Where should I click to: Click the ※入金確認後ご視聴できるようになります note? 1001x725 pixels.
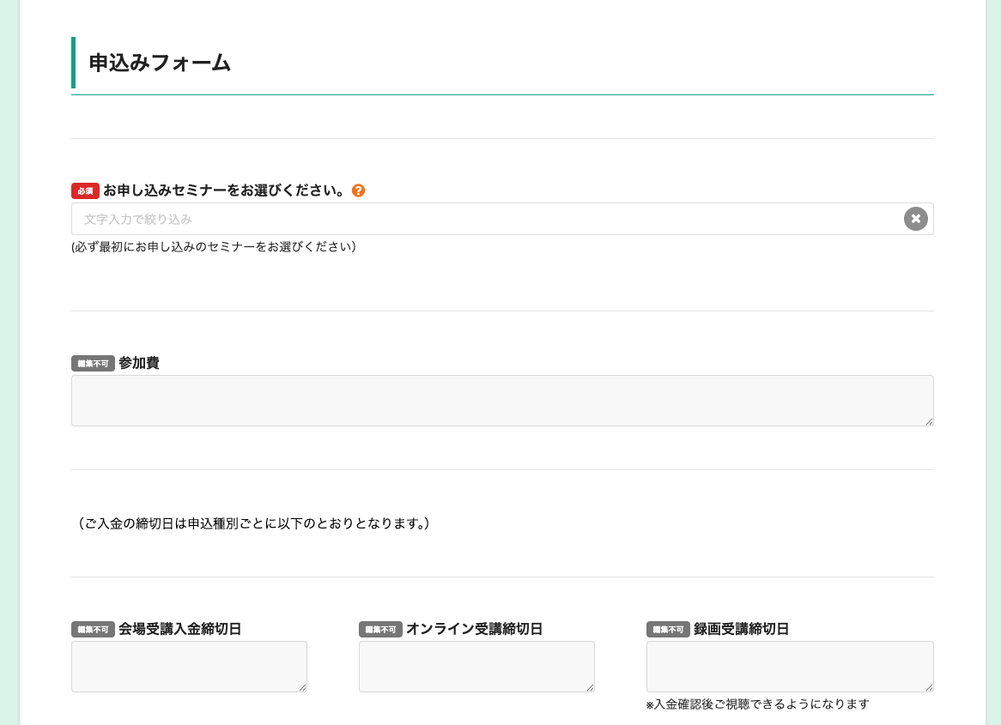click(757, 704)
